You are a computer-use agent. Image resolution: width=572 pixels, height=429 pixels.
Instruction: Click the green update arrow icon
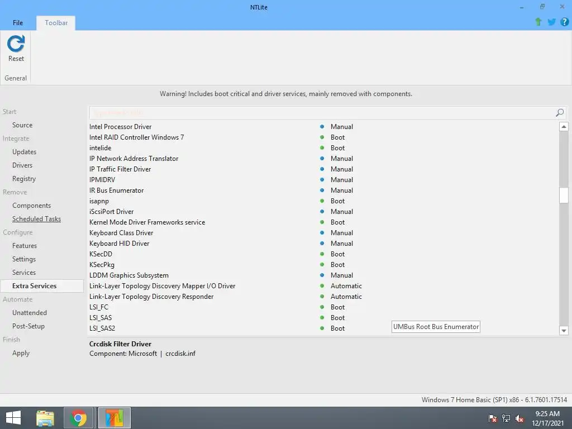(538, 22)
